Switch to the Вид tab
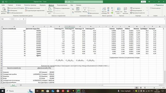Viewport: 166px width, 93px height. click(x=72, y=5)
